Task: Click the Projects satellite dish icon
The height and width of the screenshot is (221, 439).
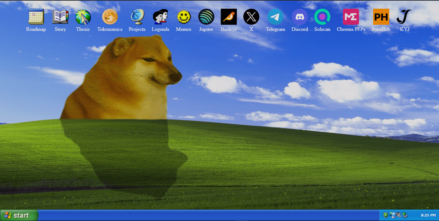Action: pyautogui.click(x=137, y=17)
